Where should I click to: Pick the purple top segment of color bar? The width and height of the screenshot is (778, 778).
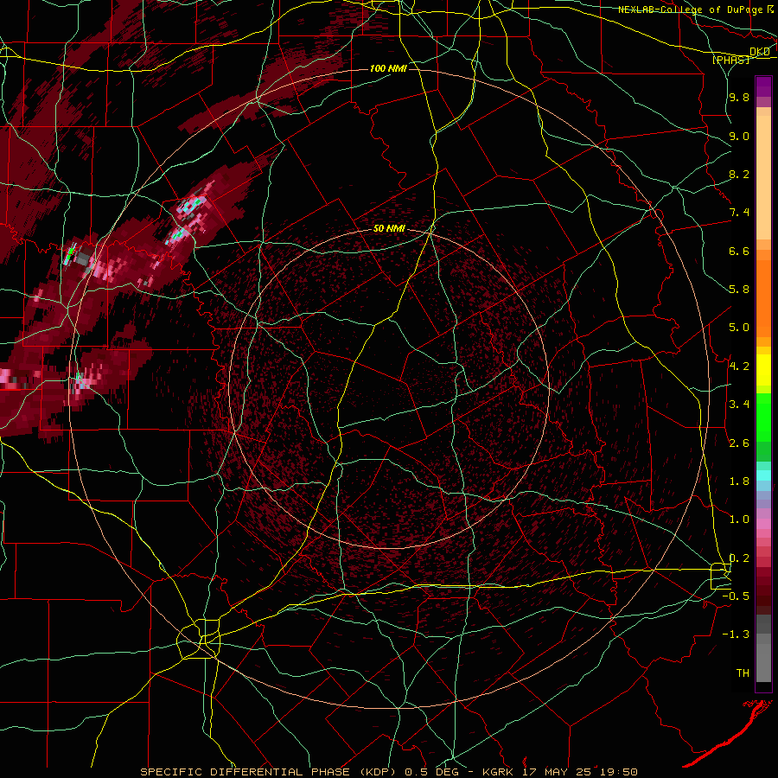coord(763,86)
